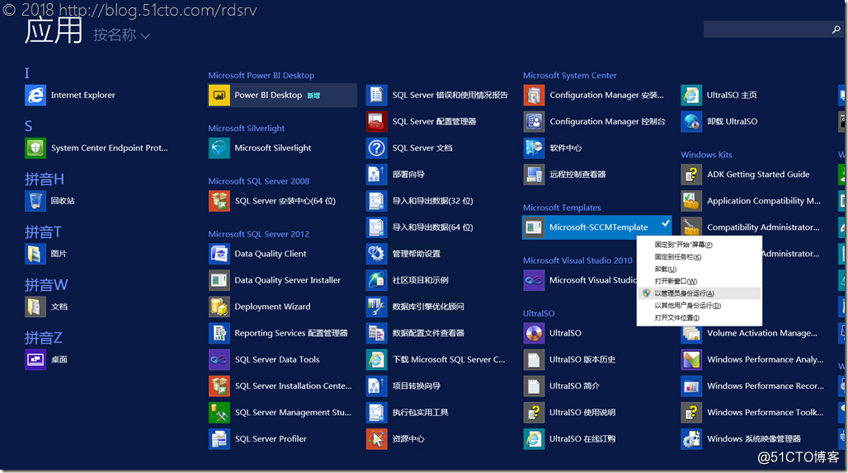Open ADK Getting Started Guide
Screen dimensions: 848x473
[x=745, y=175]
